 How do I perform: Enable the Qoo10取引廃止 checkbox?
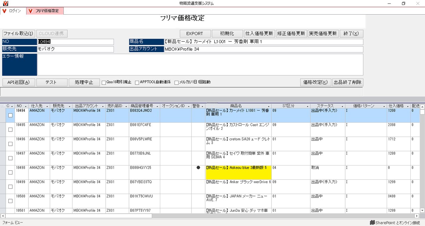click(104, 83)
